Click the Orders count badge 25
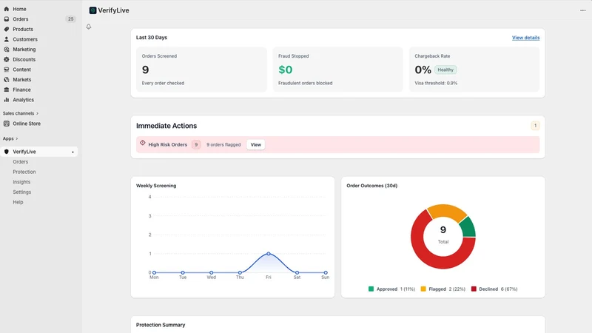The image size is (592, 333). tap(70, 19)
